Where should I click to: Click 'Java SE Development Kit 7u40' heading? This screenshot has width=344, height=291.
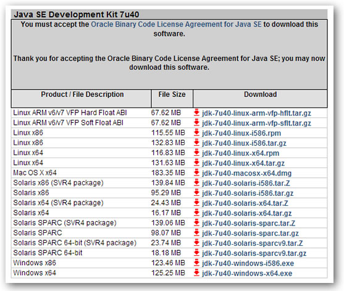click(77, 14)
